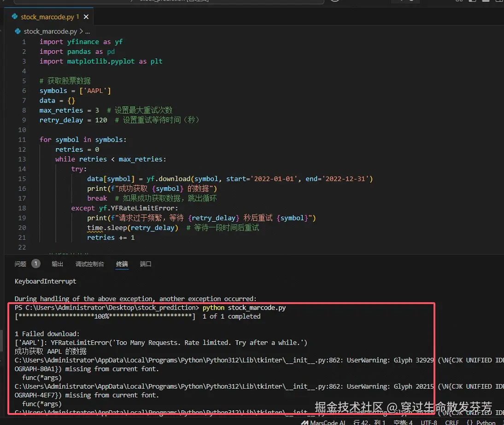Click the problems count badge showing 1
Viewport: 504px width, 425px height.
(35, 264)
